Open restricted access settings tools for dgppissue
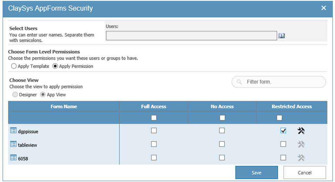Viewport: 335px width, 182px height. pos(301,130)
